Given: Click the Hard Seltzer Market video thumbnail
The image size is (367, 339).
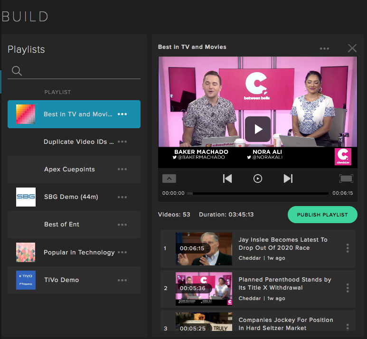Looking at the screenshot, I should tap(204, 321).
